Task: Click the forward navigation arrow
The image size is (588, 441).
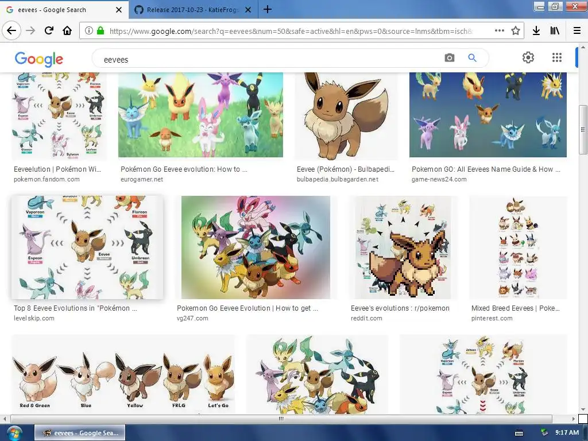Action: click(x=30, y=30)
